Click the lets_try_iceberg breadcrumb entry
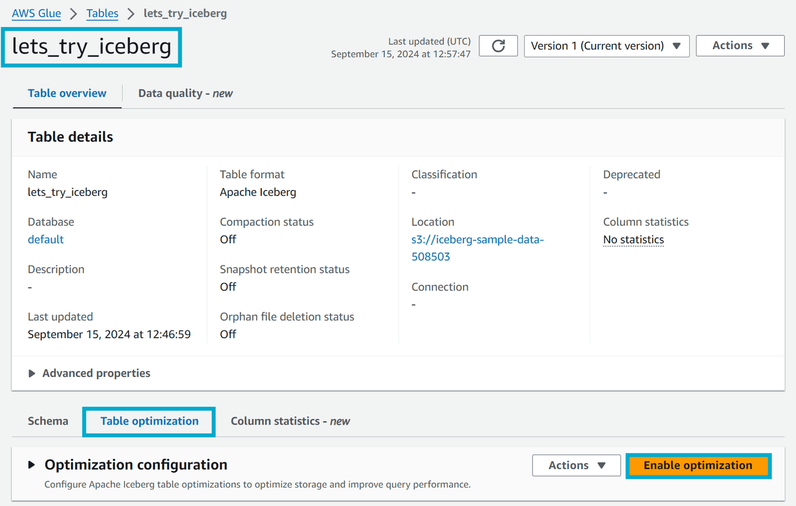The width and height of the screenshot is (796, 506). [185, 13]
